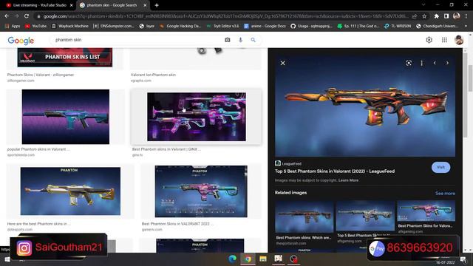Open the Google Hacking Database bookmark
Image resolution: width=473 pixels, height=266 pixels.
180,27
